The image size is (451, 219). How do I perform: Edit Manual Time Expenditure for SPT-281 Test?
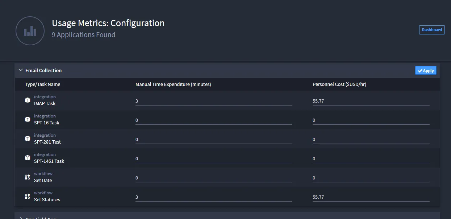[214, 139]
